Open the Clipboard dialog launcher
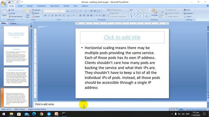The height and width of the screenshot is (117, 209). point(22,19)
